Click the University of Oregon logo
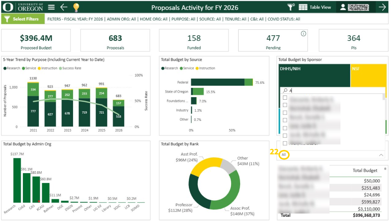The height and width of the screenshot is (222, 391). (x=23, y=7)
